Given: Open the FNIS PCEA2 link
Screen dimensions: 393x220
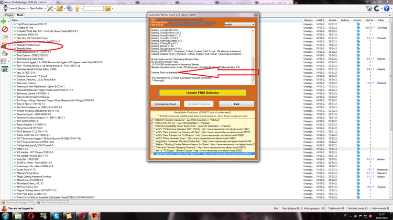Looking at the screenshot, I should pyautogui.click(x=188, y=25).
